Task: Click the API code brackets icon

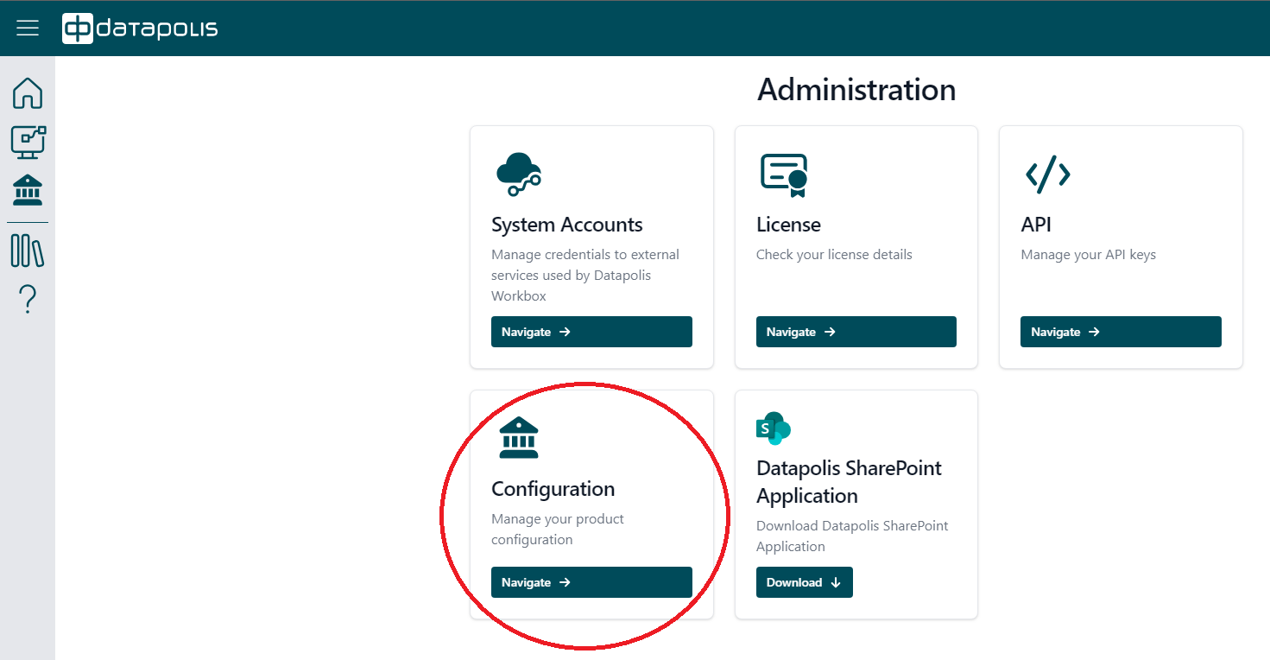Action: coord(1047,175)
